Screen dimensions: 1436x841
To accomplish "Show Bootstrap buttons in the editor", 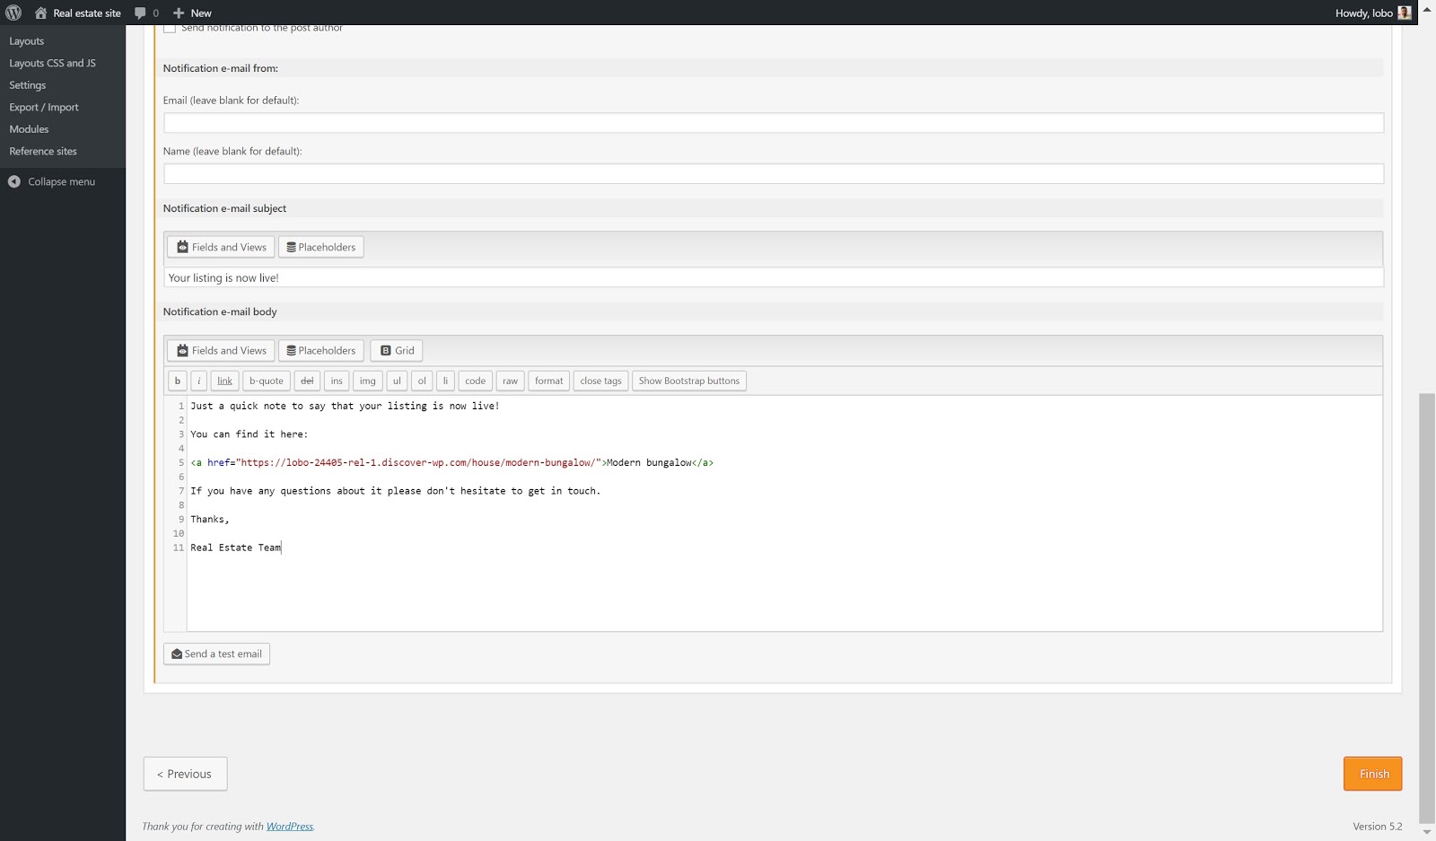I will pos(688,381).
